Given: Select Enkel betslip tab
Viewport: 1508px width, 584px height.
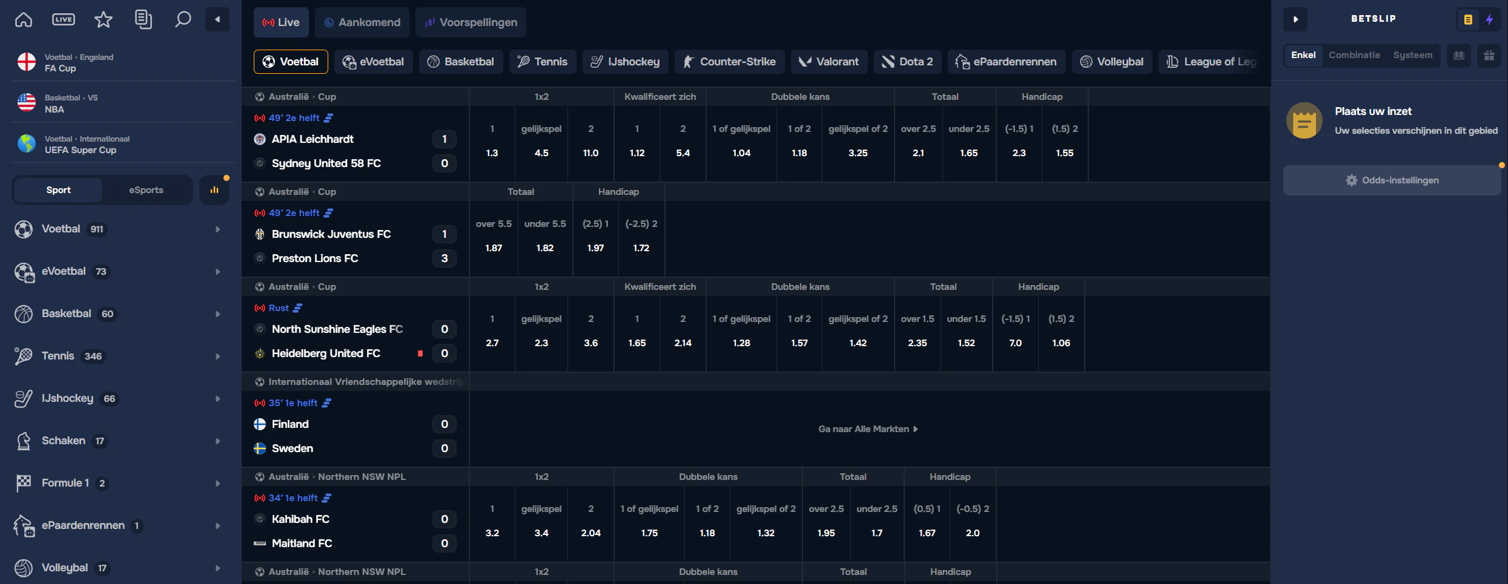Looking at the screenshot, I should point(1303,55).
